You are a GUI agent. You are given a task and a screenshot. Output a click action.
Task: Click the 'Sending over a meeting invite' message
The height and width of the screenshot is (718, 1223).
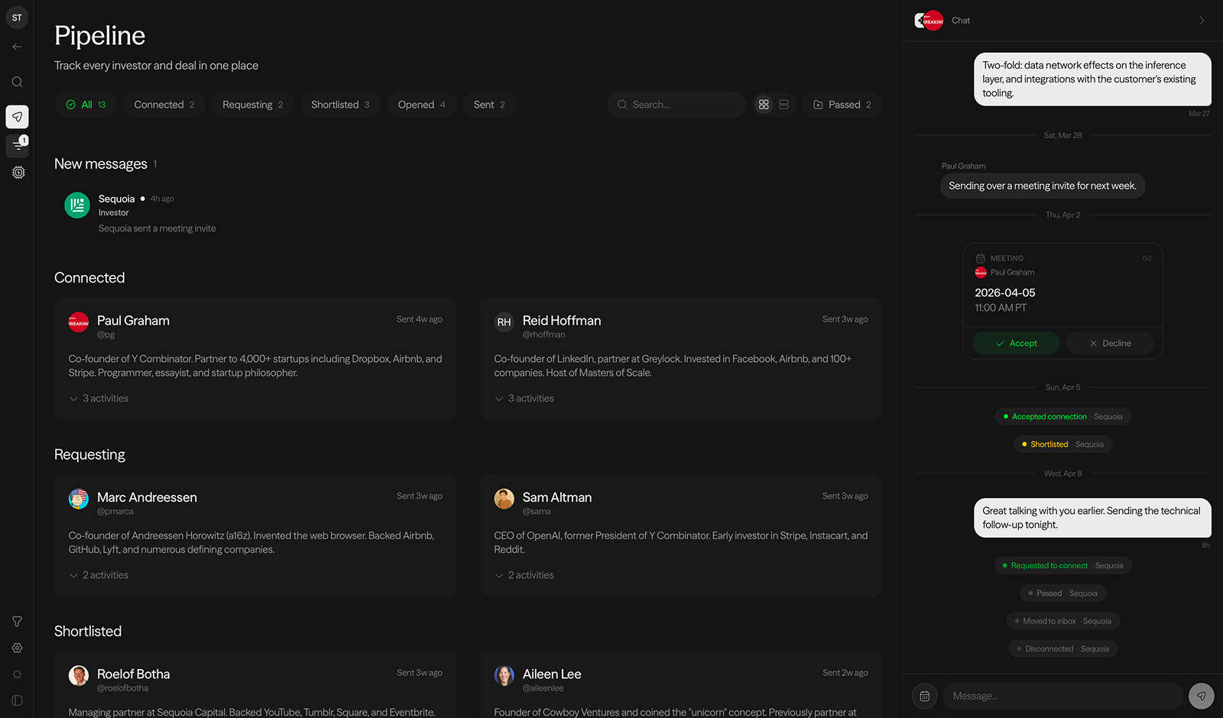(1043, 186)
